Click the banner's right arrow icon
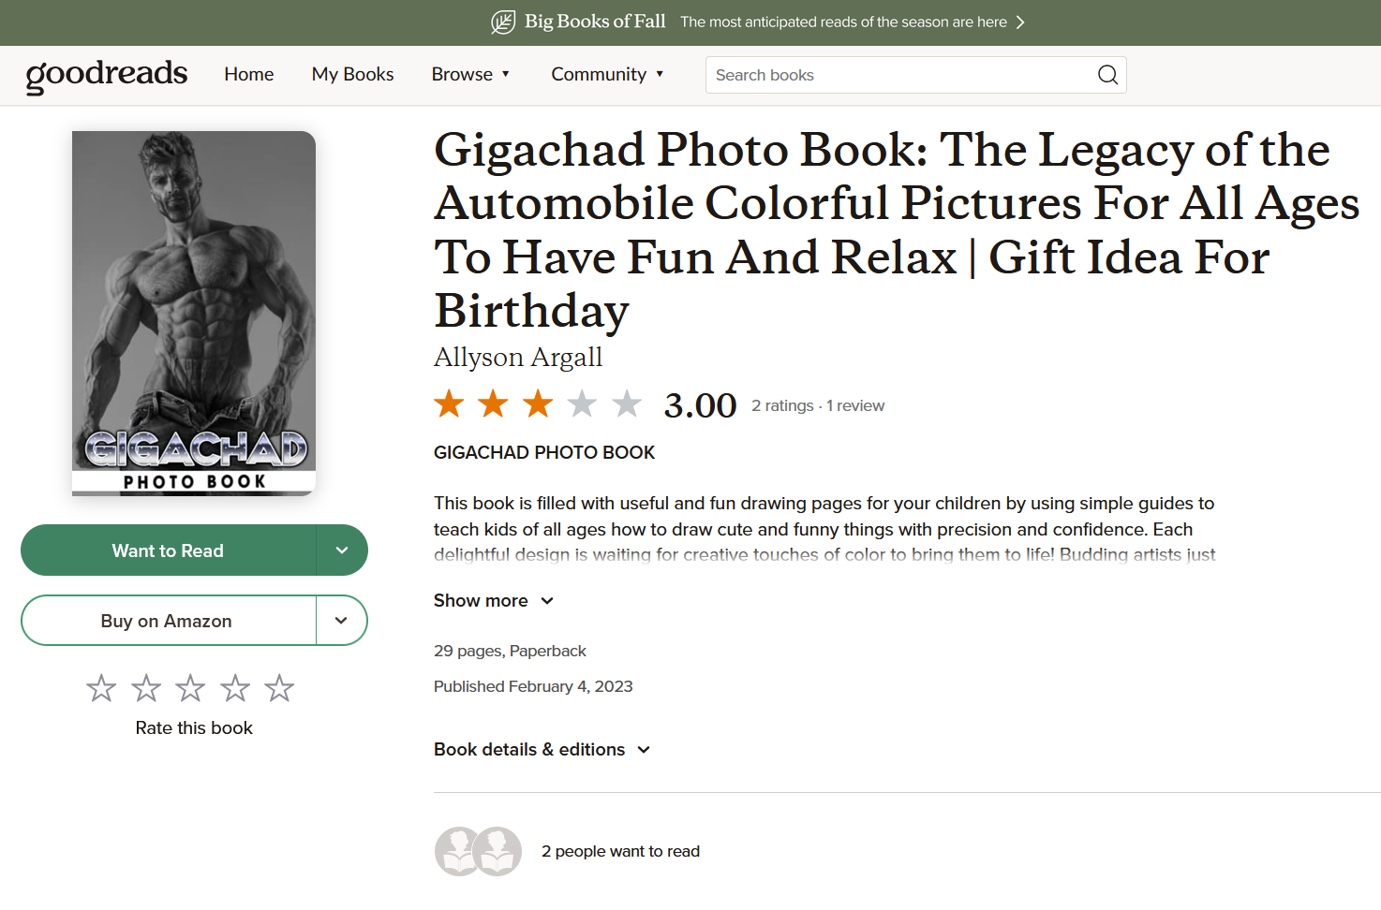Screen dimensions: 1381x910 tap(1020, 22)
